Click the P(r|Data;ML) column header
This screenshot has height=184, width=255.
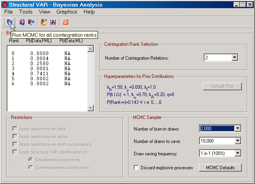(x=71, y=41)
